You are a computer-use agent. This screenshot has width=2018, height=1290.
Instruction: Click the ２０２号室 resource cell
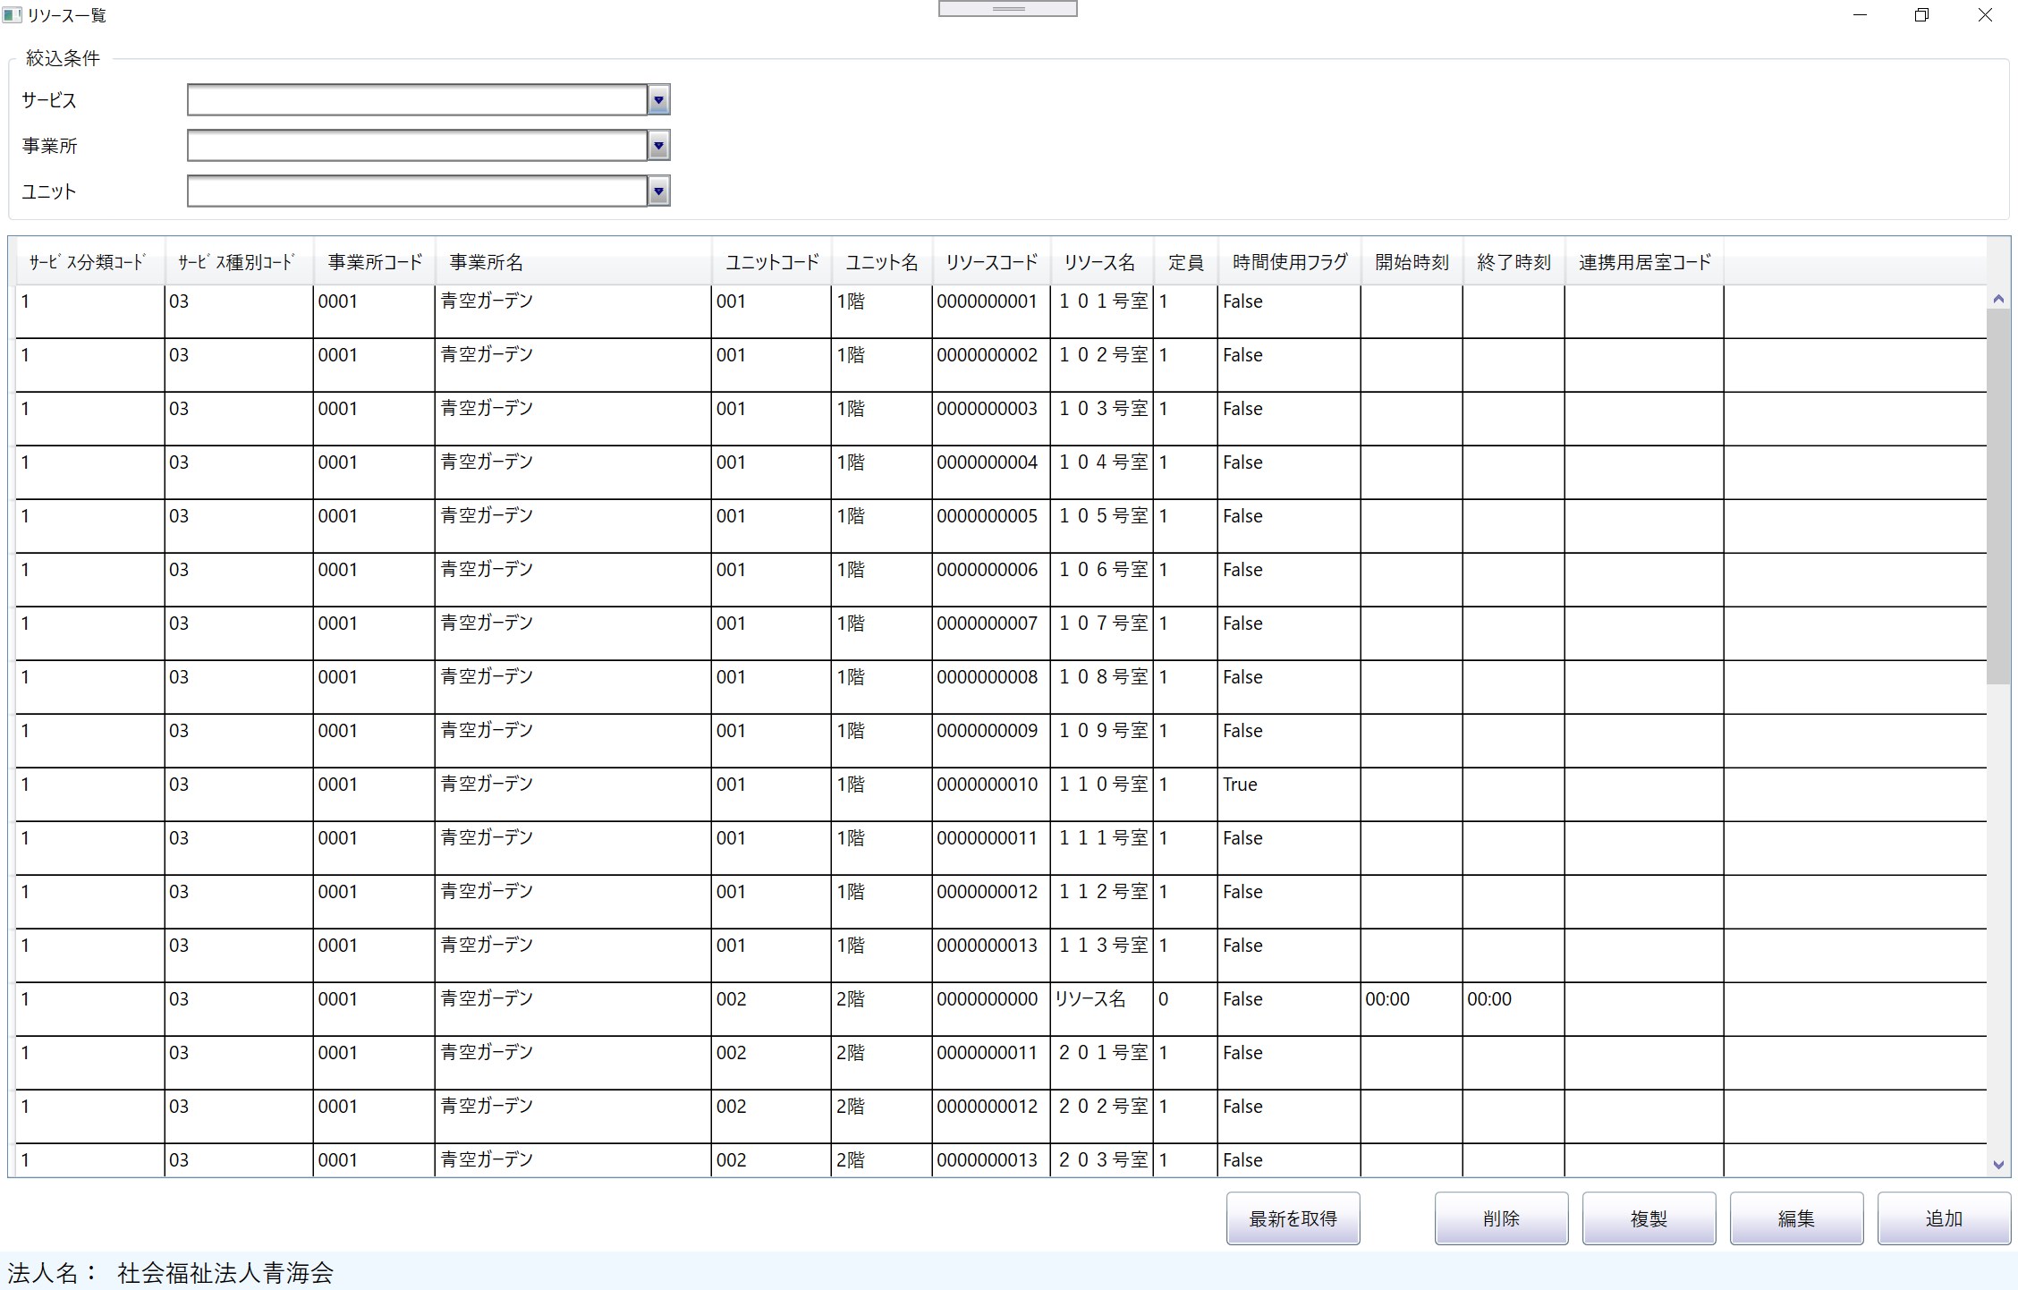[x=1102, y=1108]
